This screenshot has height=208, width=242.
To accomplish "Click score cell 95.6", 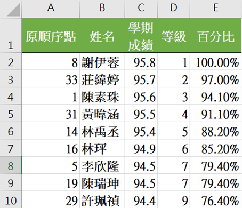I will click(x=141, y=96).
